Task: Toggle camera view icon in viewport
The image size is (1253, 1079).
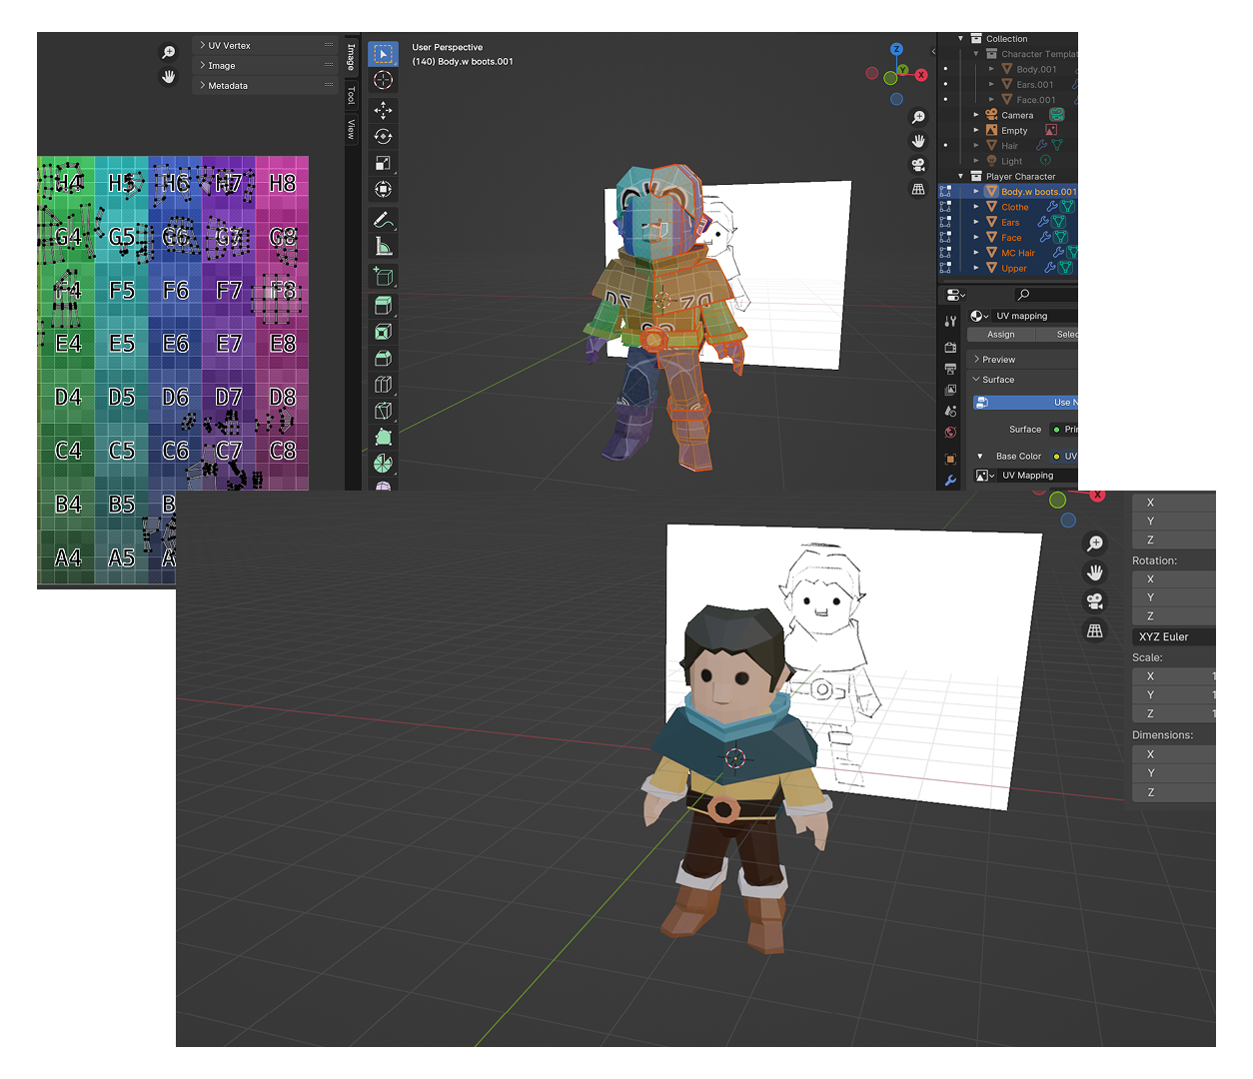Action: [x=918, y=164]
